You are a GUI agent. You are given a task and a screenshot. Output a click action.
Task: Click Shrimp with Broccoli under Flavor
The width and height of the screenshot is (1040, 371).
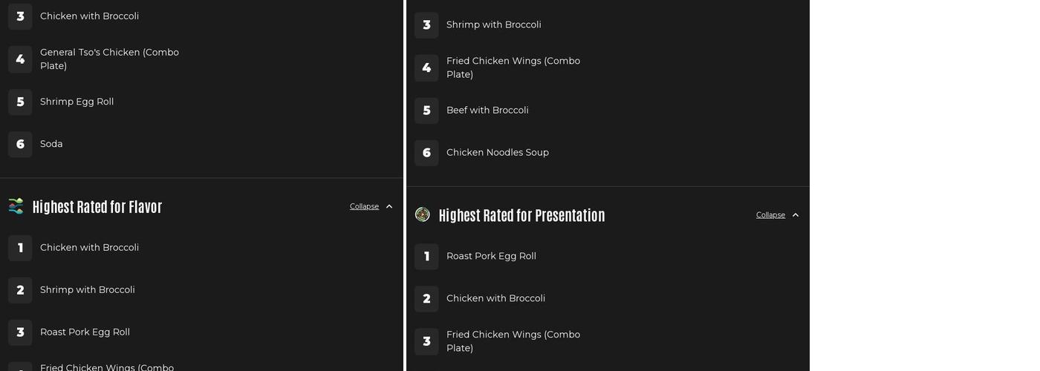pos(87,289)
